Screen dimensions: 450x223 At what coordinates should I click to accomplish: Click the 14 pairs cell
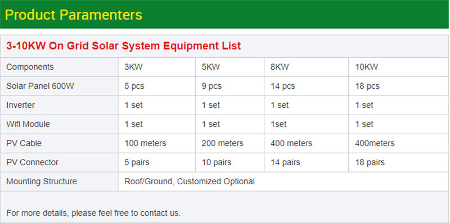[306, 162]
